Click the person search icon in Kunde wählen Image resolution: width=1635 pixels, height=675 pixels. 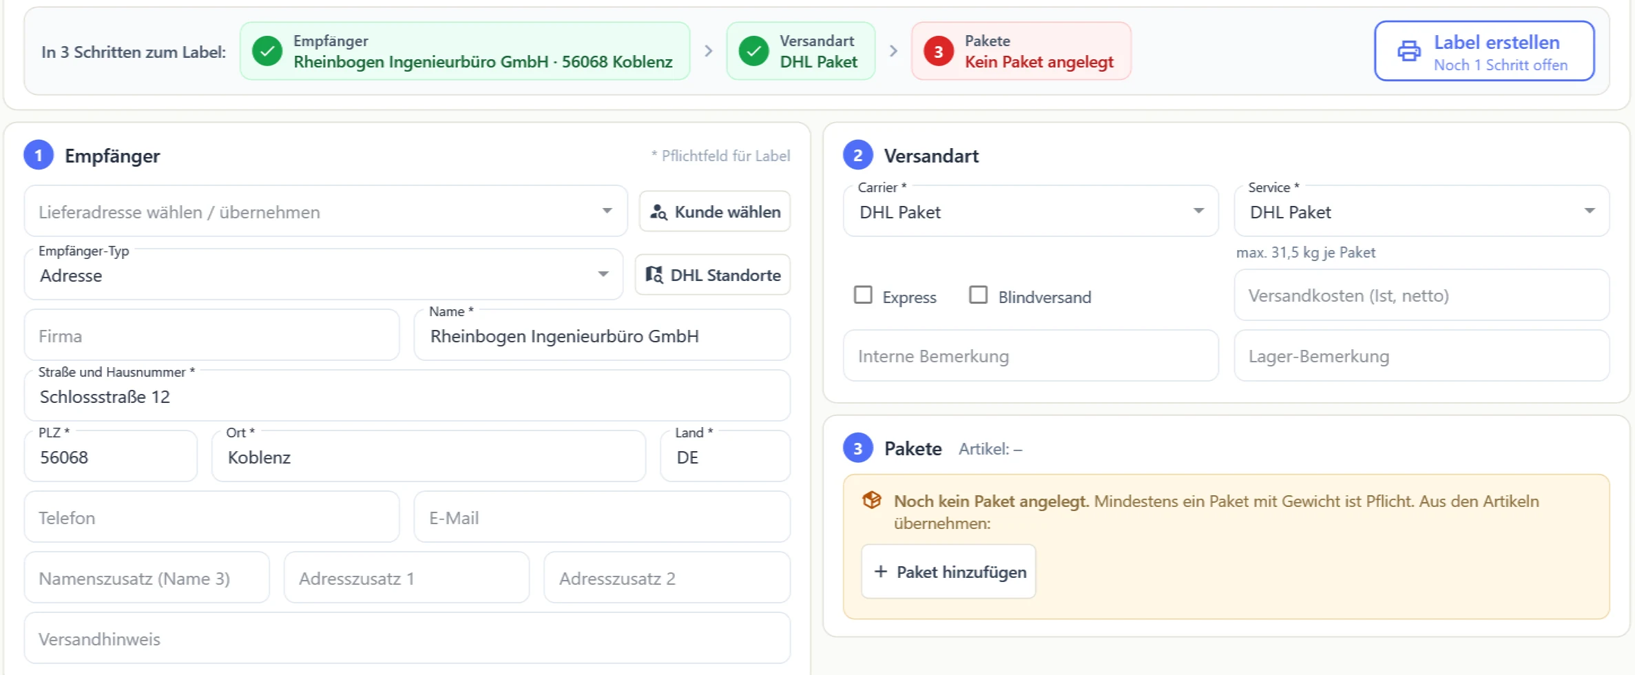click(658, 212)
